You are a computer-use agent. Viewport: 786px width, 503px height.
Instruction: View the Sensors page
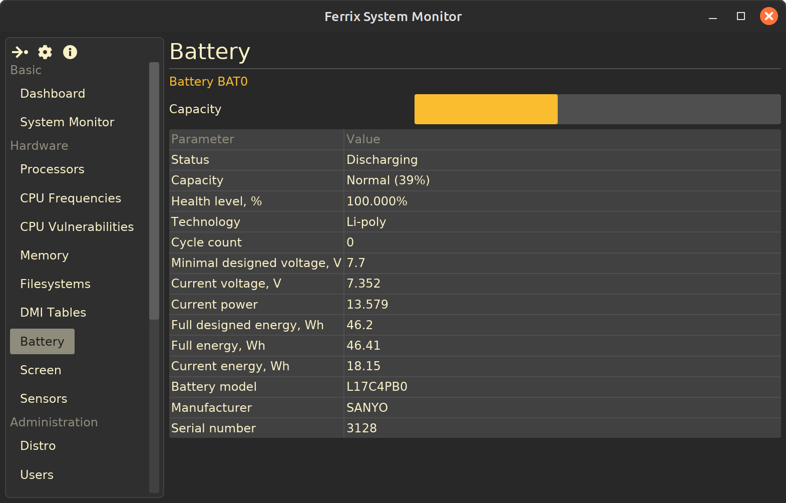pos(44,399)
